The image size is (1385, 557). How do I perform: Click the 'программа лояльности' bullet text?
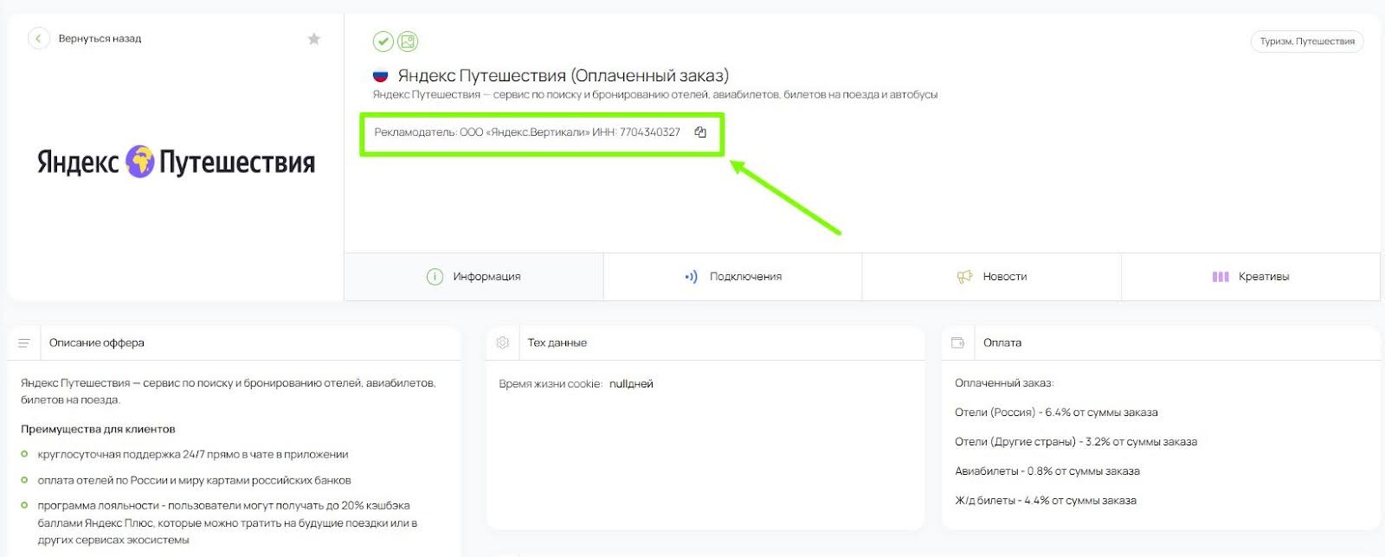point(227,522)
